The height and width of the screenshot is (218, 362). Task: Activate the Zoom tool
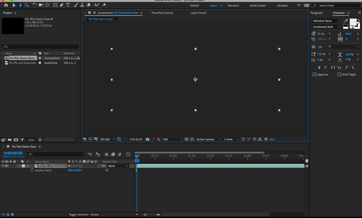tap(26, 5)
